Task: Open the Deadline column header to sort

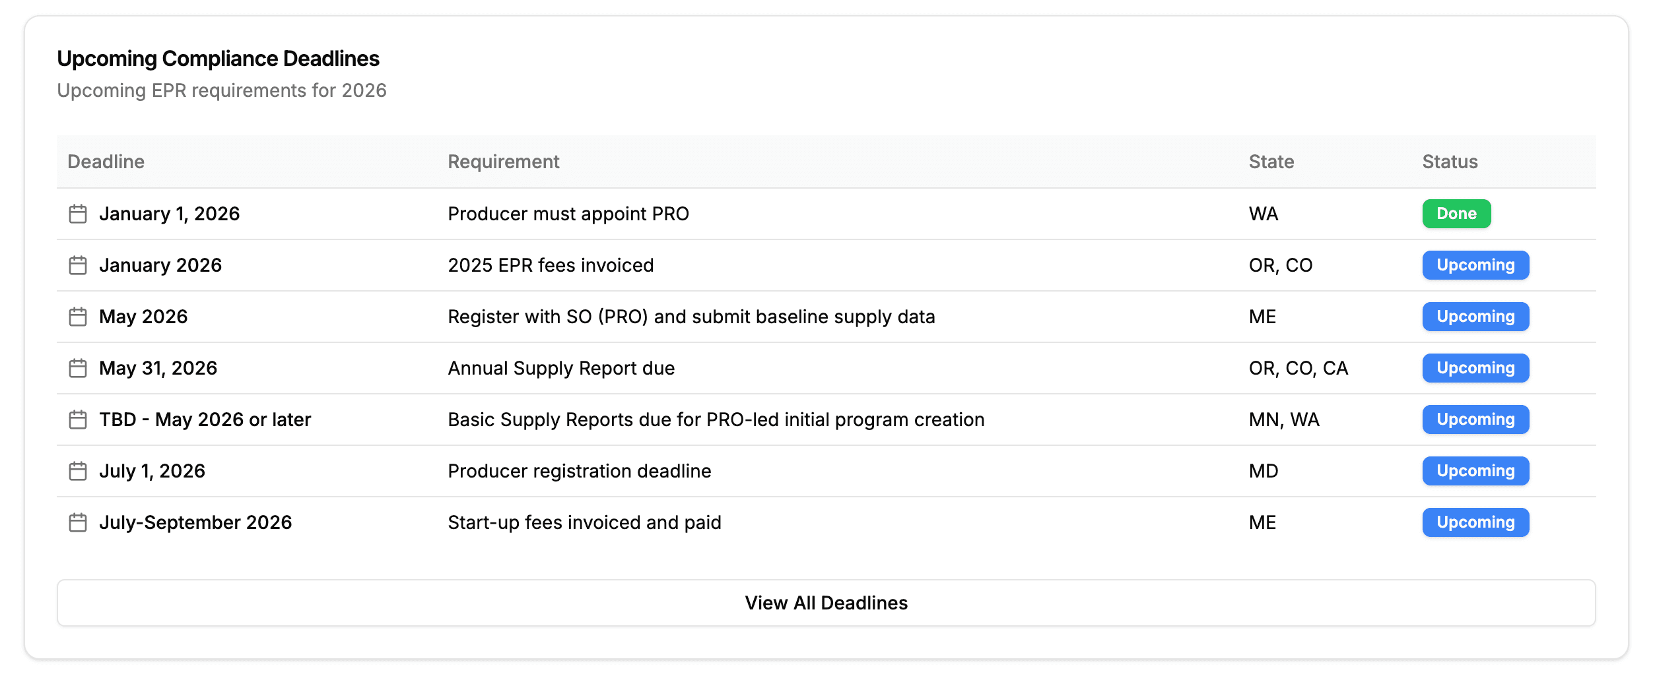Action: 106,161
